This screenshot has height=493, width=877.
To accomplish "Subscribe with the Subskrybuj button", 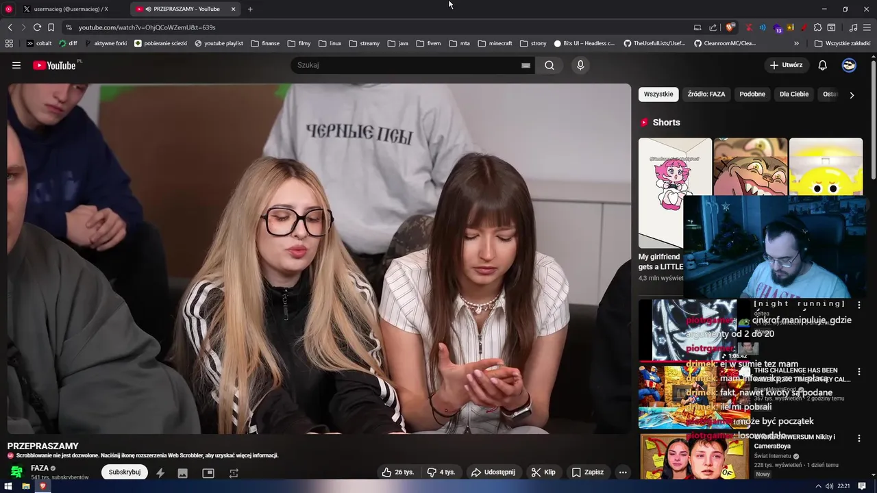I will tap(125, 472).
